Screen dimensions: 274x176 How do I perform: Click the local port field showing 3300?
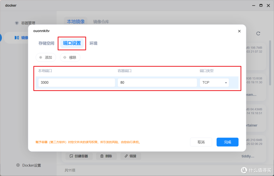click(x=77, y=83)
